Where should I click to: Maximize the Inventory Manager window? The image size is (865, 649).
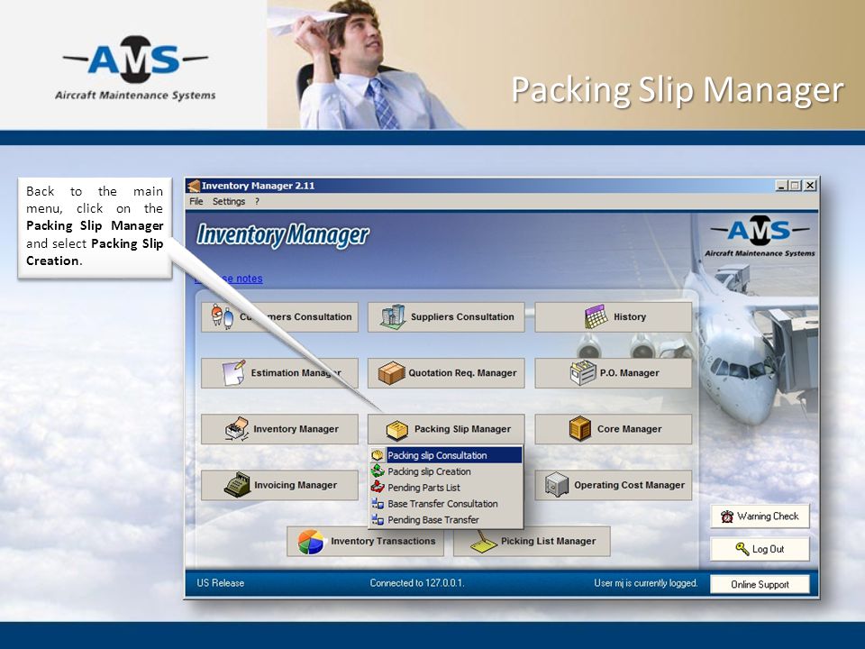tap(795, 186)
